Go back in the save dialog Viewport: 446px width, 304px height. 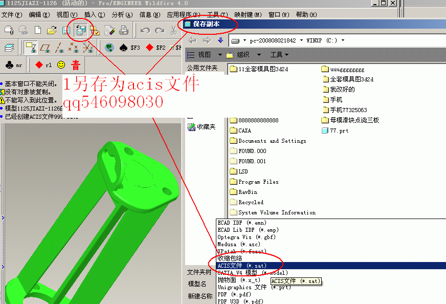click(x=192, y=40)
